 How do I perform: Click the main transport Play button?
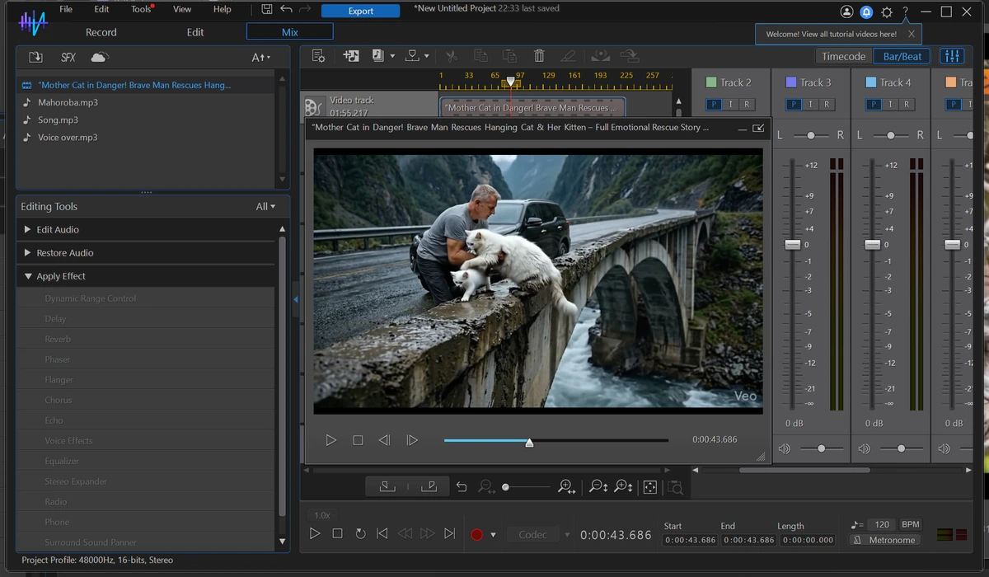coord(315,534)
